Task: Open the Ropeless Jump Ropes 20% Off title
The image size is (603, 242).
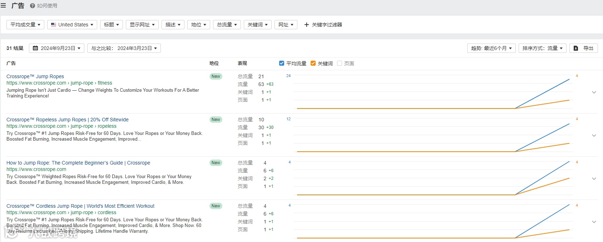Action: pyautogui.click(x=68, y=120)
